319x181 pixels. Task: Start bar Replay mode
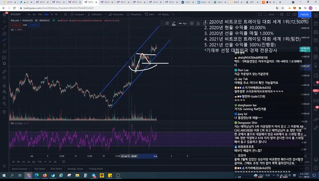tap(163, 14)
